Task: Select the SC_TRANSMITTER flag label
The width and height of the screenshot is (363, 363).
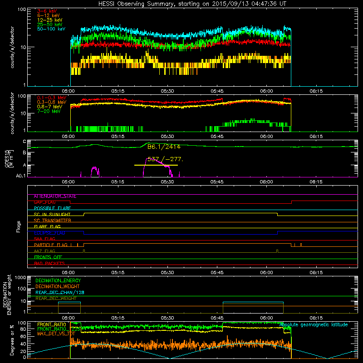Action: [x=53, y=221]
